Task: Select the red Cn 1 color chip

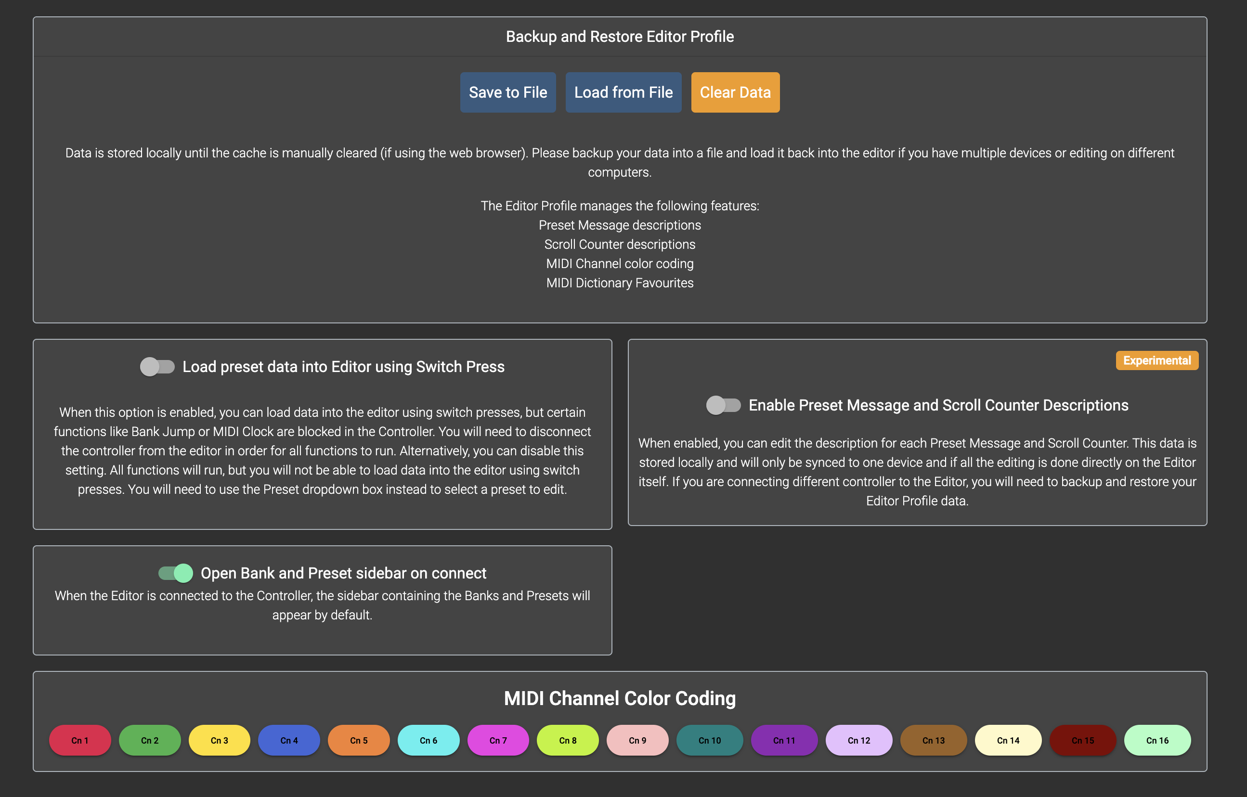Action: point(80,740)
